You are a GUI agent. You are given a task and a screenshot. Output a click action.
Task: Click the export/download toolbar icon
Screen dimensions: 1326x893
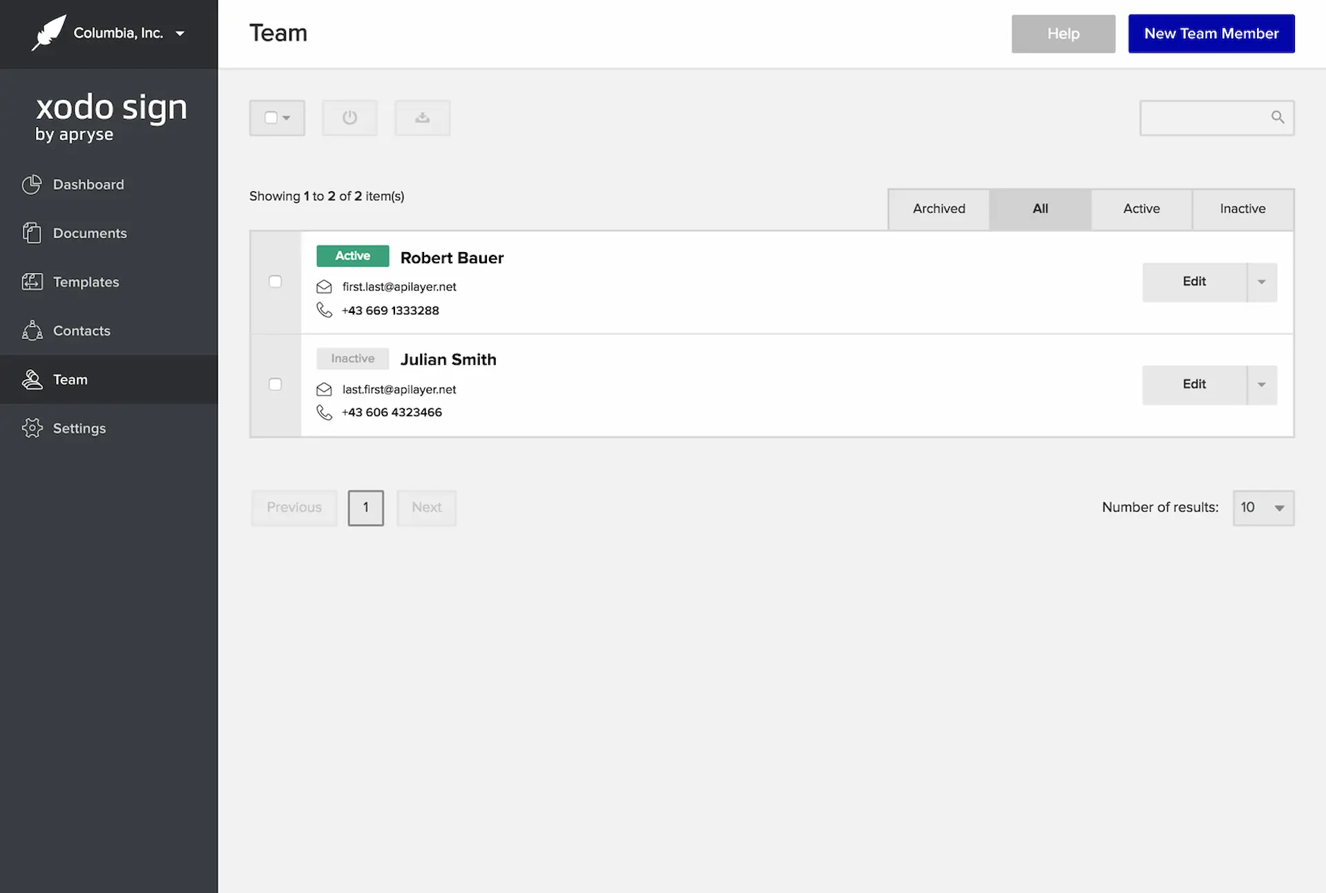(x=421, y=117)
